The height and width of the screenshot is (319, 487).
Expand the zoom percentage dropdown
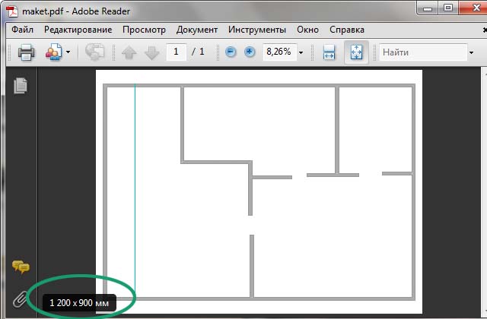coord(301,52)
